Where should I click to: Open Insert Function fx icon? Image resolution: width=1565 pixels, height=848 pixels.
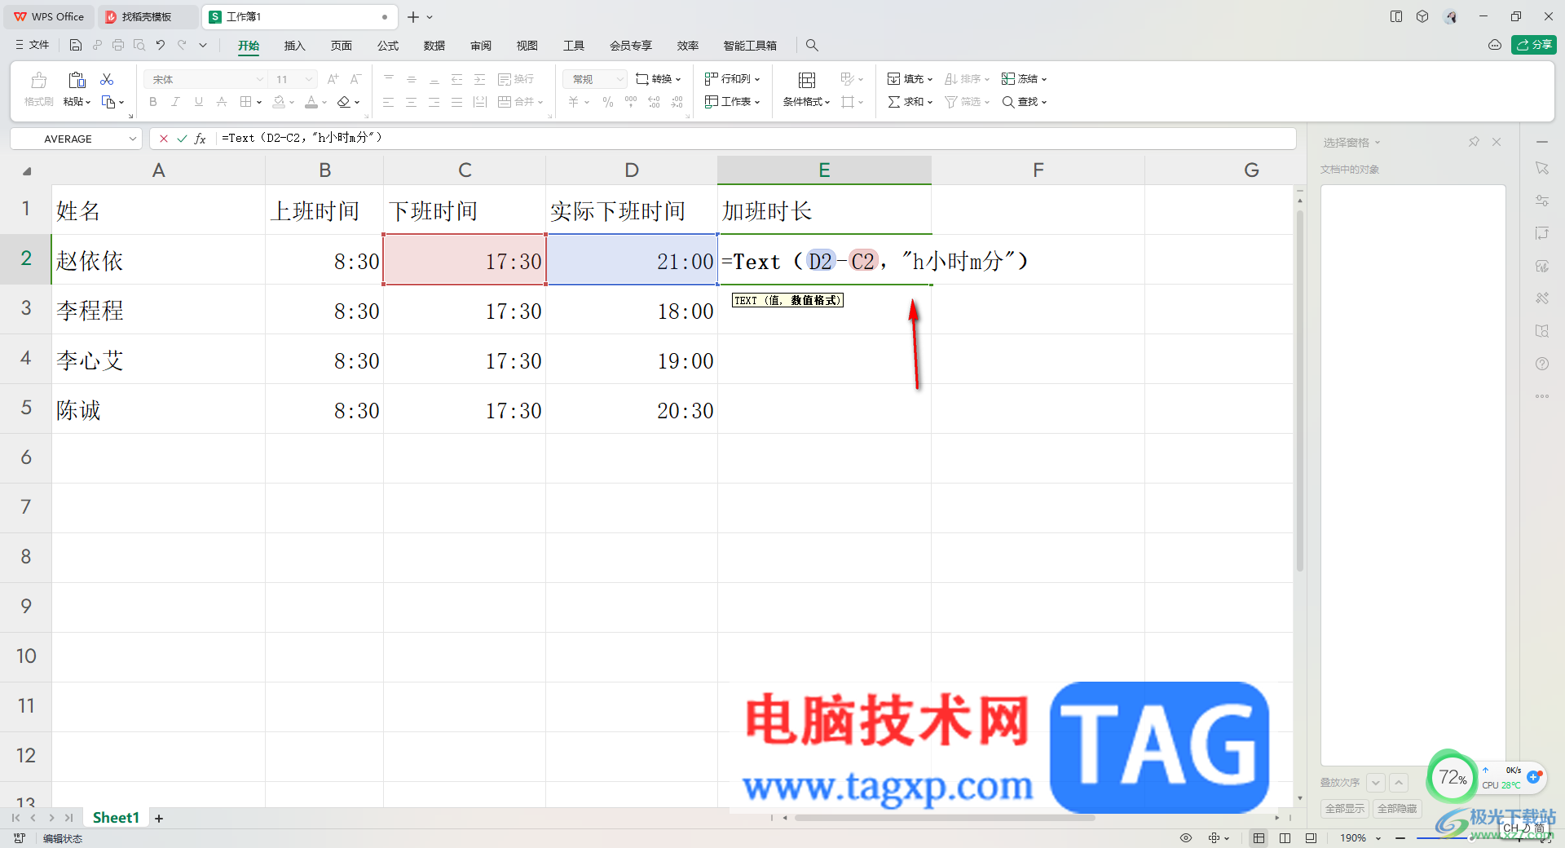coord(201,139)
